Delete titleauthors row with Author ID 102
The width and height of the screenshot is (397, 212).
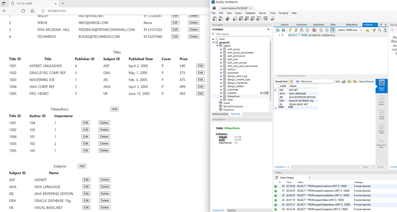104,144
